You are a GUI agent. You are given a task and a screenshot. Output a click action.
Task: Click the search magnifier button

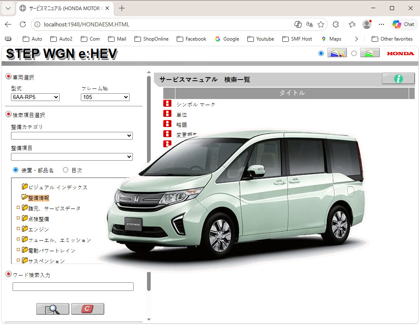(52, 309)
